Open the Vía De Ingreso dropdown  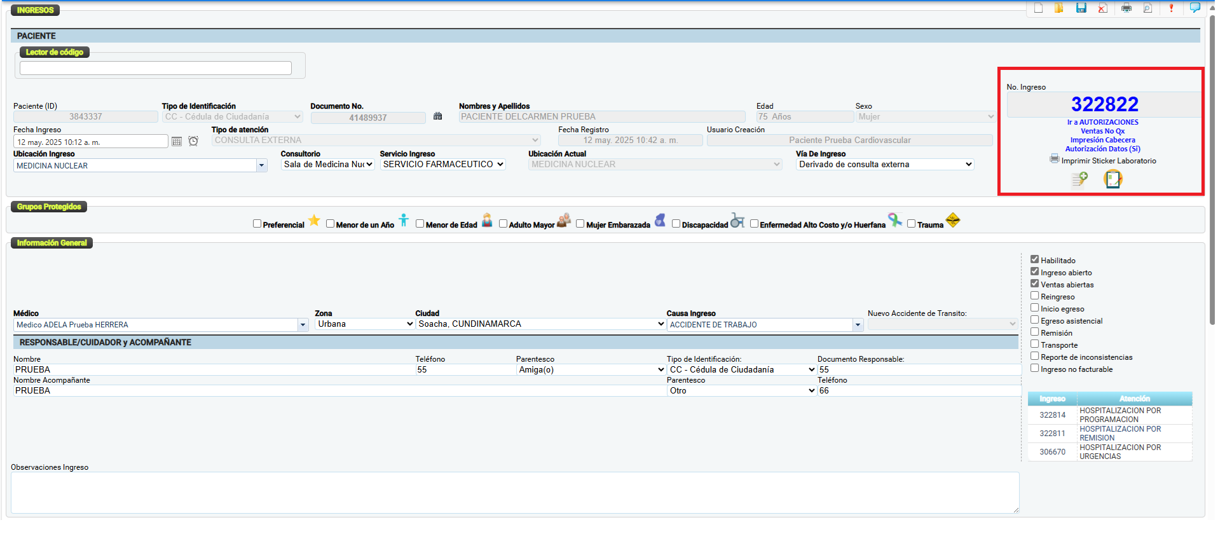tap(884, 165)
